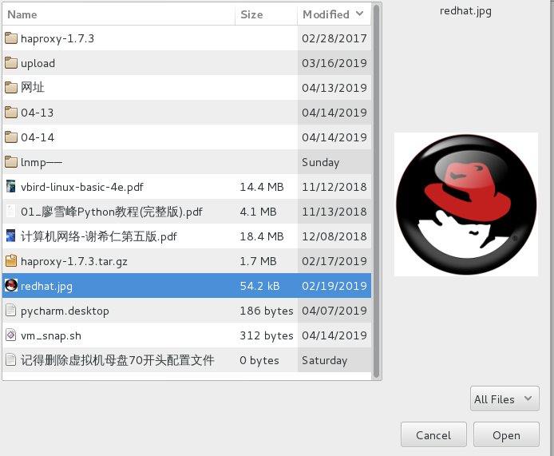Click the file list vertical scrollbar

(x=376, y=191)
